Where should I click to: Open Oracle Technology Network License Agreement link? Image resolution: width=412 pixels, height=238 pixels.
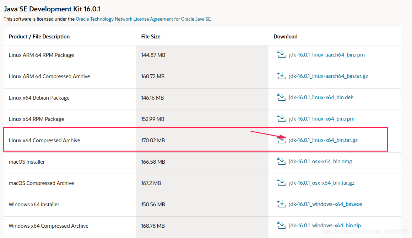[x=143, y=19]
